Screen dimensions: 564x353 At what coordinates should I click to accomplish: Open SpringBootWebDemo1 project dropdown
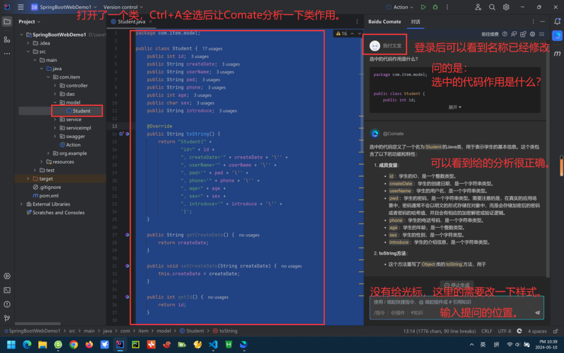click(64, 7)
